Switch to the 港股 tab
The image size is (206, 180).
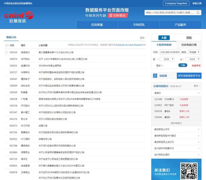[189, 38]
